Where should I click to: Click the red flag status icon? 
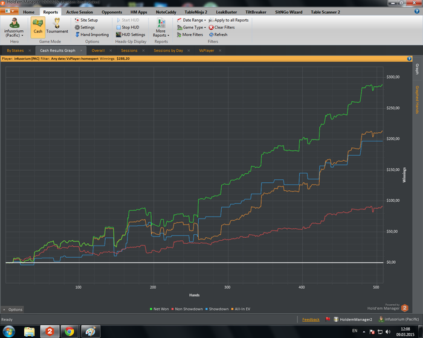[328, 319]
